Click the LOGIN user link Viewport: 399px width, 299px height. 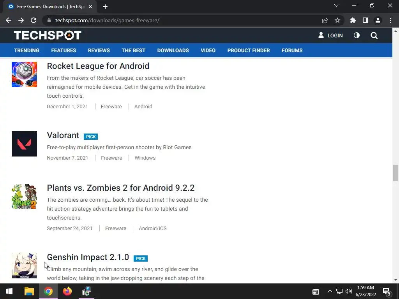(330, 35)
